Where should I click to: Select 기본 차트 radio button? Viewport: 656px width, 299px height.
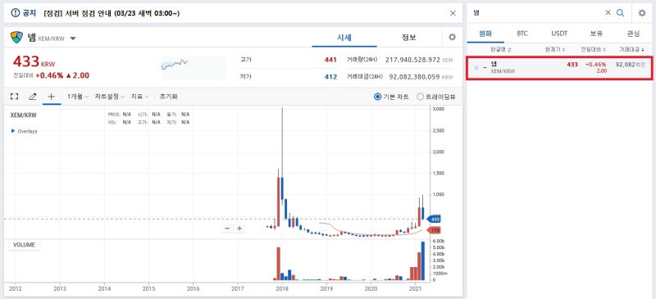[x=377, y=97]
